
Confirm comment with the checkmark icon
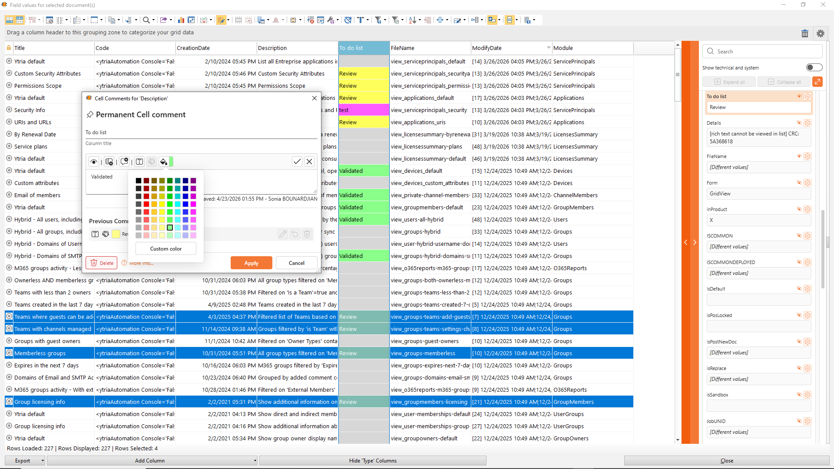(x=297, y=162)
